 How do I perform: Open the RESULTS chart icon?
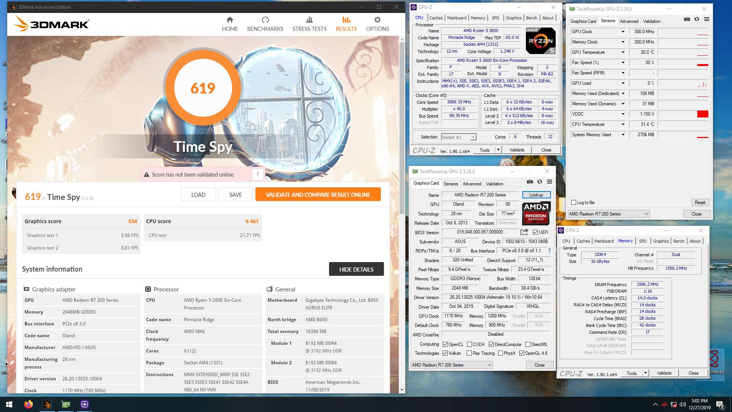346,20
